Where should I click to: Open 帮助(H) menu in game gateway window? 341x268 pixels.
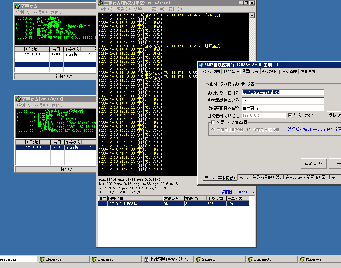[175, 9]
